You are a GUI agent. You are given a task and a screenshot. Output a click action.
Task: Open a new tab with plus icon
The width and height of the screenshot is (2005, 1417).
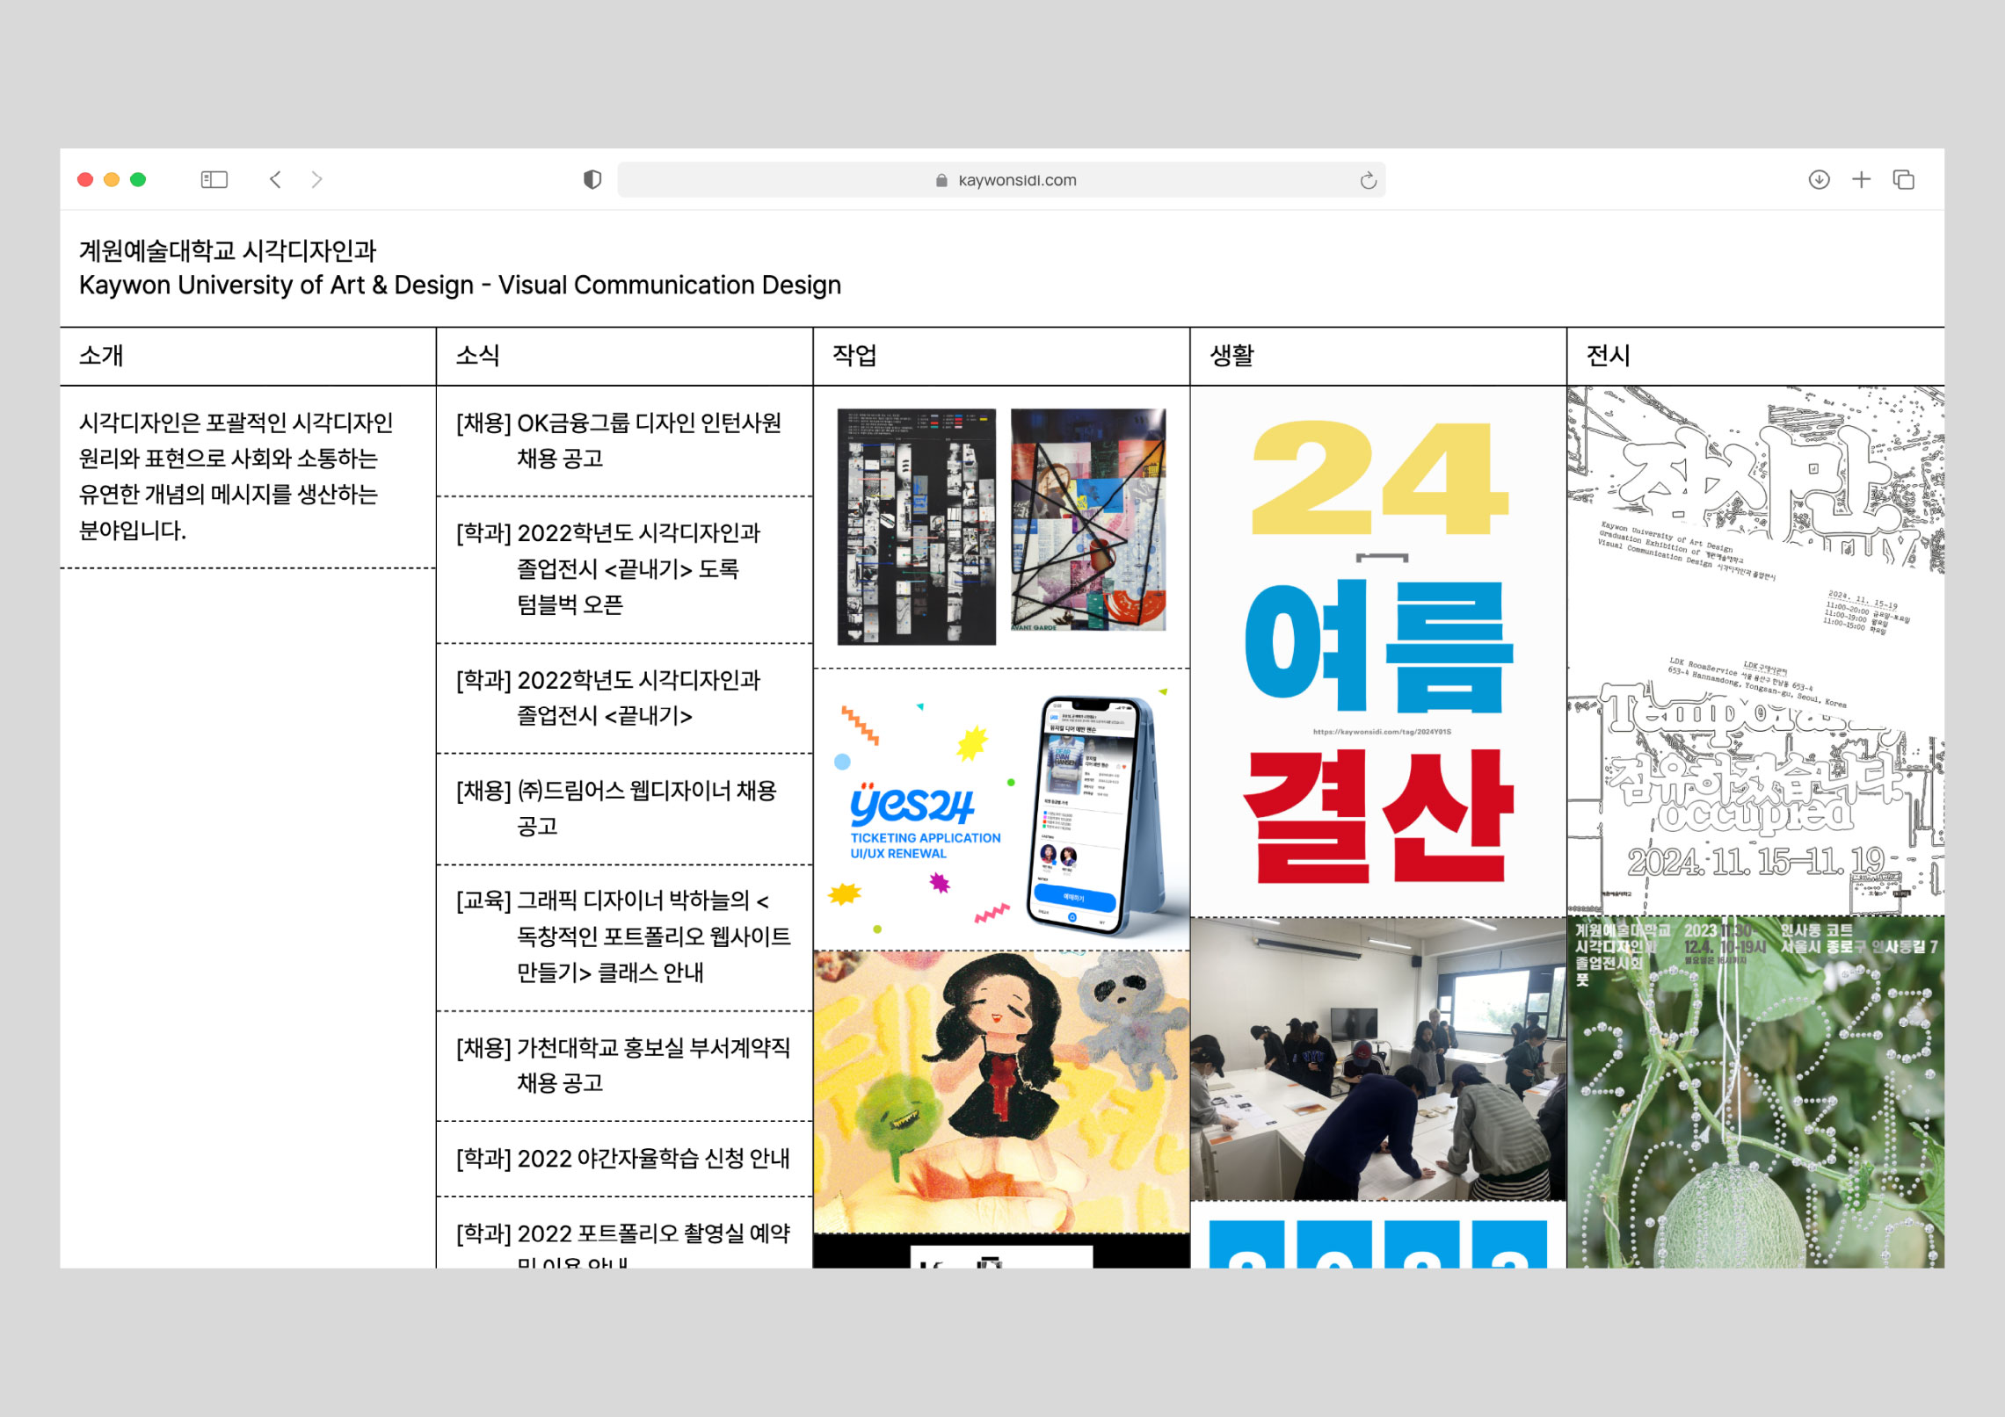(x=1862, y=180)
